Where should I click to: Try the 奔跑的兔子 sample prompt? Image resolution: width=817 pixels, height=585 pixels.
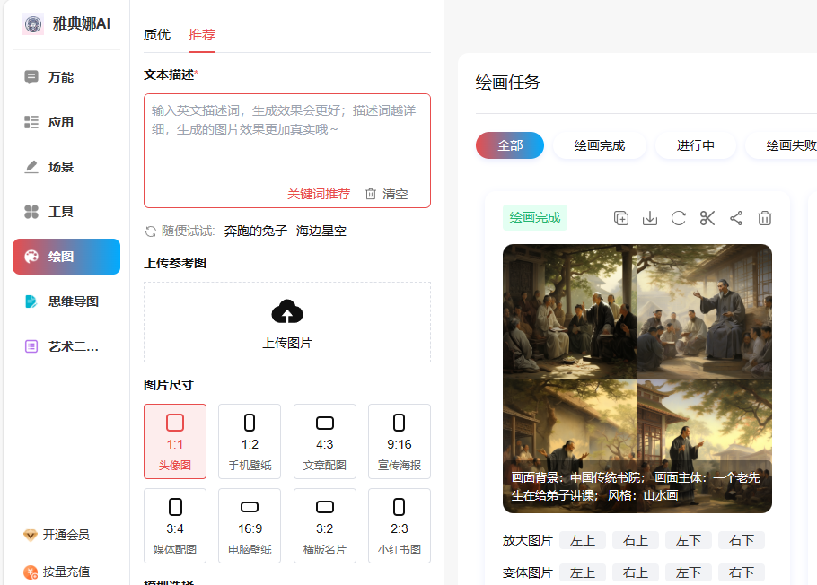(x=255, y=231)
